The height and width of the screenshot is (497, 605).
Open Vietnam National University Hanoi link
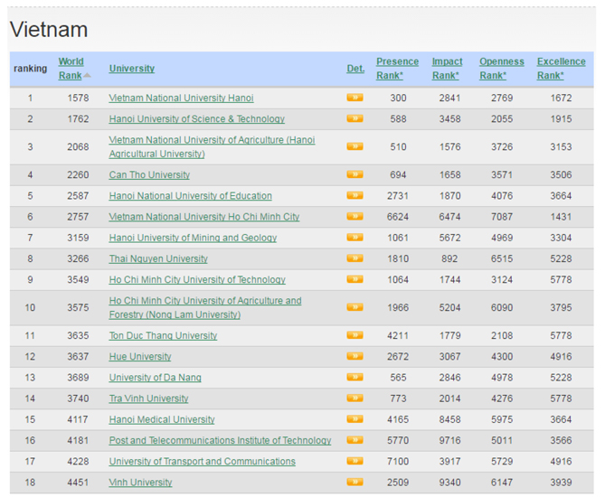tap(181, 98)
